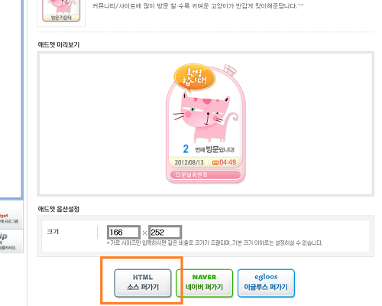Click the 방문카운터 cat thumbnail
Image resolution: width=382 pixels, height=306 pixels.
click(61, 11)
